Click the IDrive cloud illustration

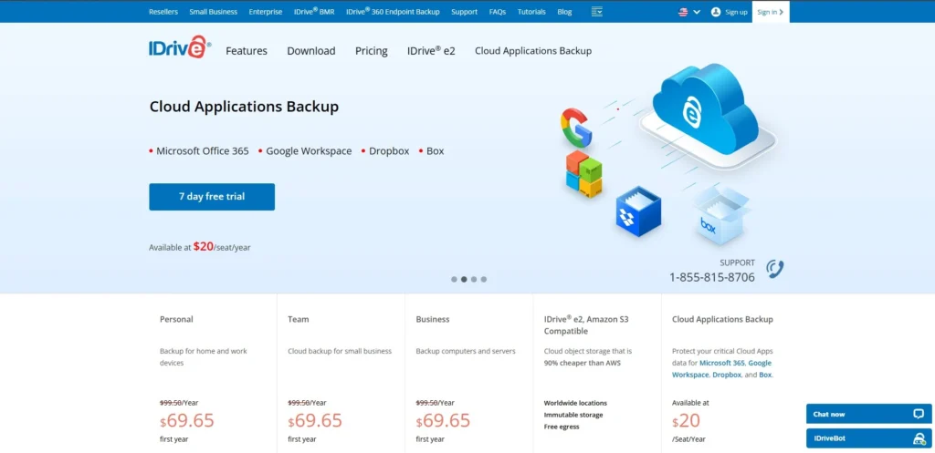pyautogui.click(x=706, y=110)
